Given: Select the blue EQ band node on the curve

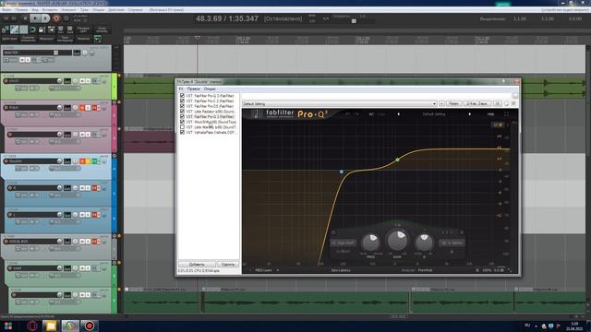Looking at the screenshot, I should click(342, 172).
